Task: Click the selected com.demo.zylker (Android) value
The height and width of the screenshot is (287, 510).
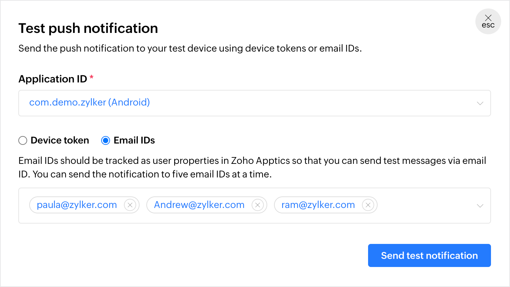Action: click(x=90, y=102)
